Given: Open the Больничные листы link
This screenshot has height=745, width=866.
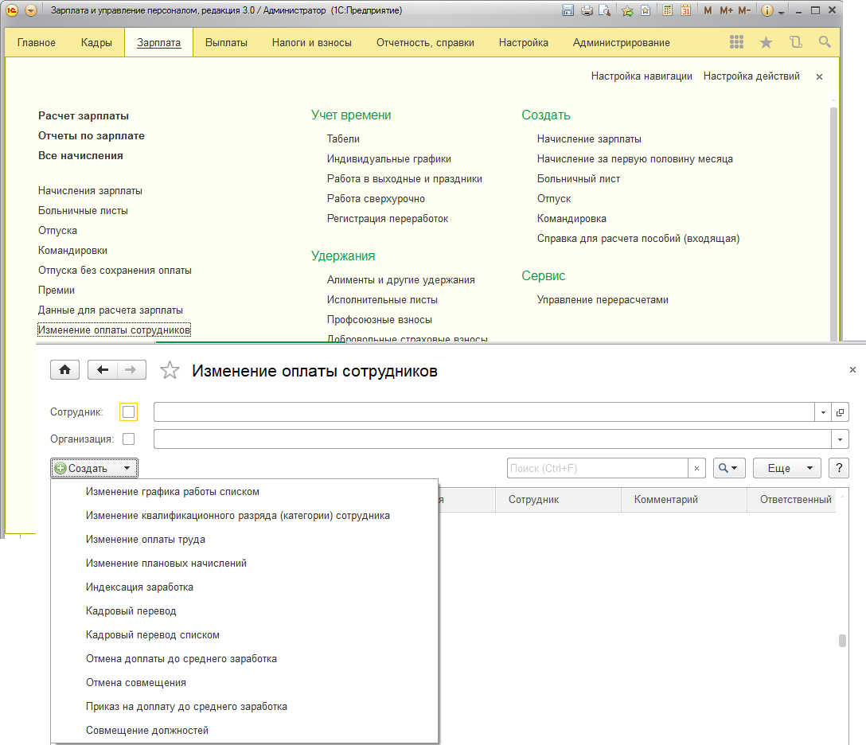Looking at the screenshot, I should click(83, 211).
